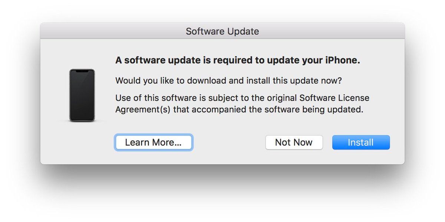Click the empty title bar left of Software Update

pos(111,31)
